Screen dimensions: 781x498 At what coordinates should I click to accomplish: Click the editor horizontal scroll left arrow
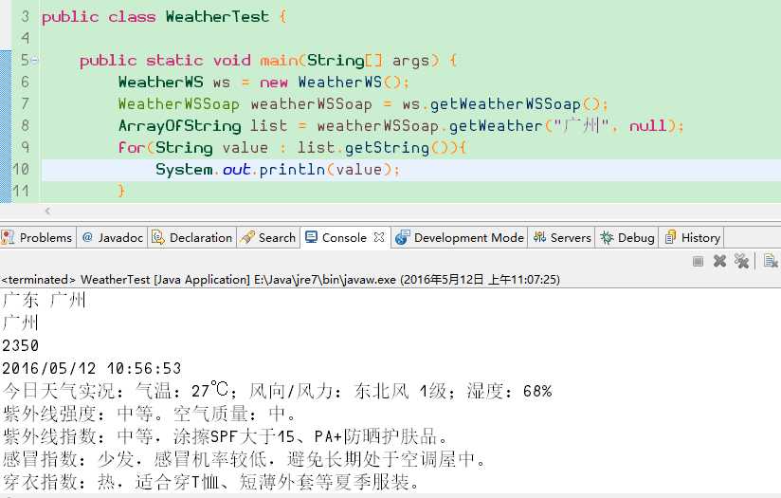click(x=47, y=212)
